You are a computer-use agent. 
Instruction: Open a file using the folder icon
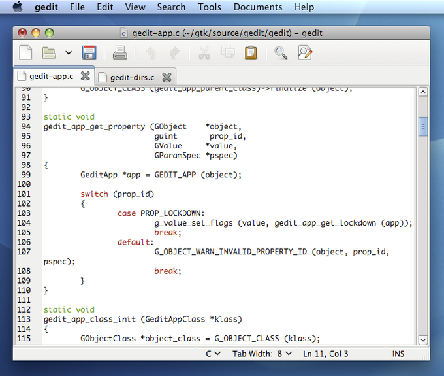point(49,53)
